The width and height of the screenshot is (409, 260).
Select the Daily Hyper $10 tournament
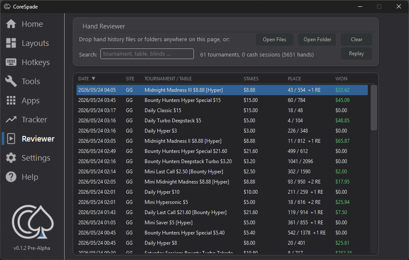coord(222,192)
